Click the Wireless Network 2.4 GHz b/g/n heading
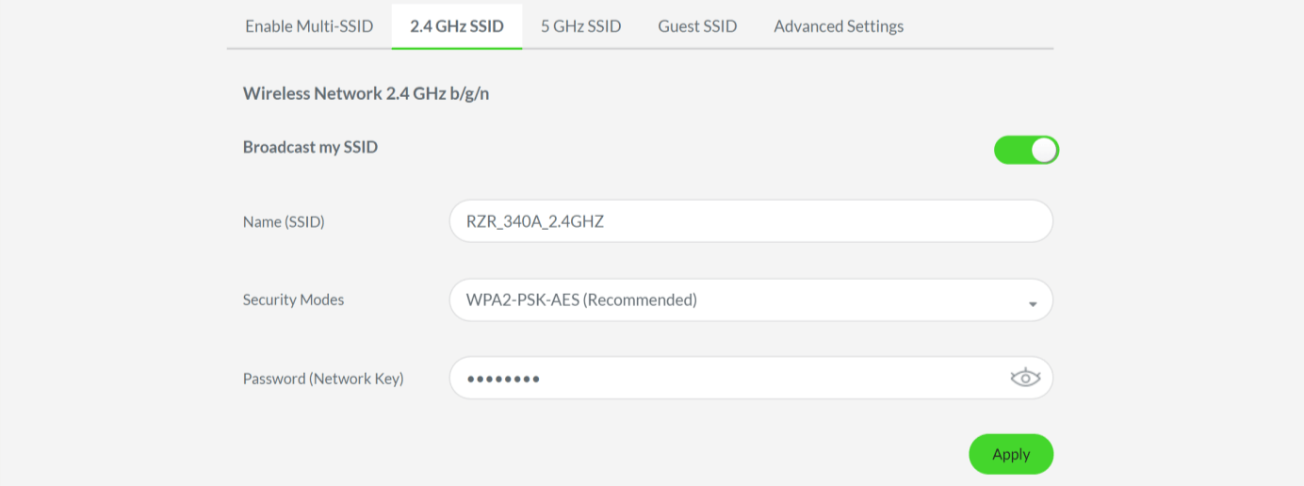This screenshot has height=486, width=1304. pos(366,93)
